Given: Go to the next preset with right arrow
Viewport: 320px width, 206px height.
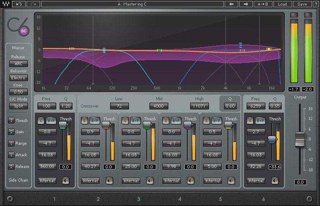Looking at the screenshot, I should pyautogui.click(x=246, y=4).
